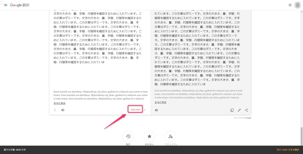This screenshot has height=154, width=303.
Task: Expand translation romanization with さらに表示
Action: point(160,103)
